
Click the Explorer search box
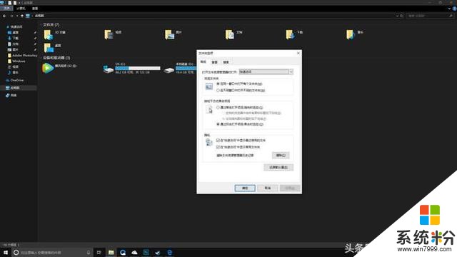[x=430, y=16]
